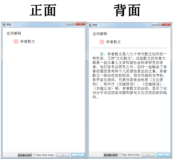Click the 背面 heading above right window
Screen dimensions: 174x159
pos(127,10)
